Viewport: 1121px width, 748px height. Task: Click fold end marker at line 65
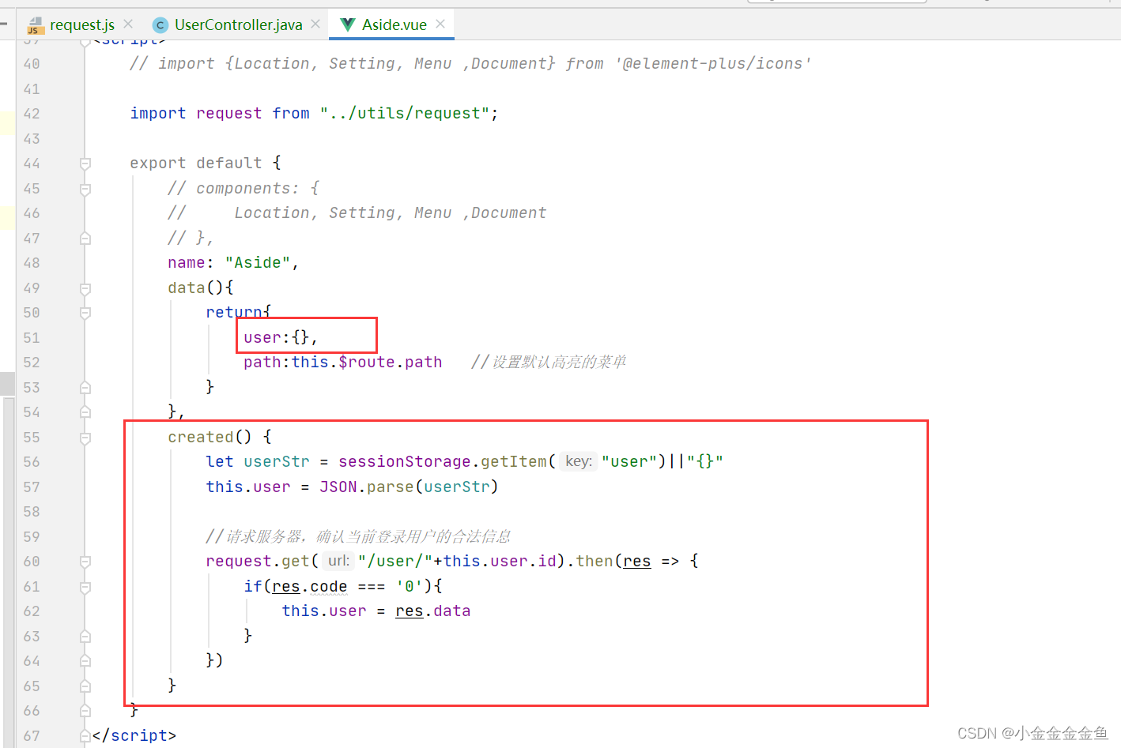(x=85, y=686)
